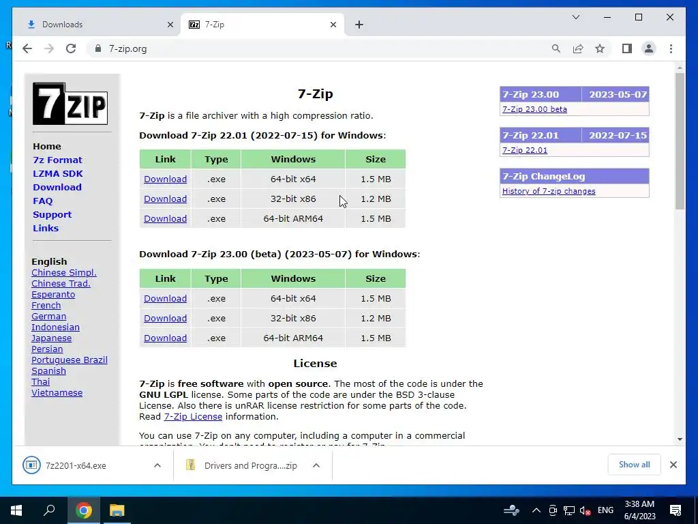This screenshot has width=698, height=524.
Task: Switch language to Chinese Trad.
Action: [61, 283]
